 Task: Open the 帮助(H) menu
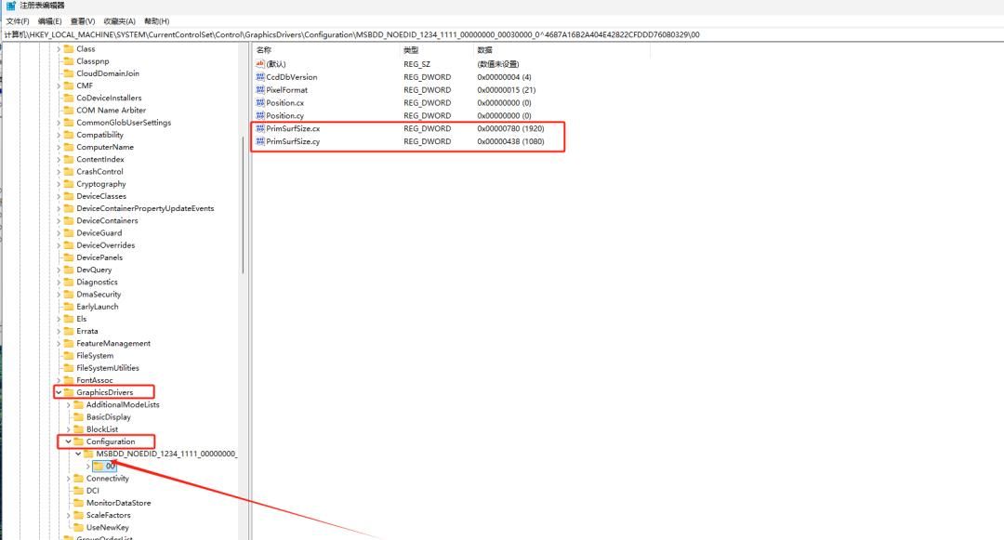point(156,21)
